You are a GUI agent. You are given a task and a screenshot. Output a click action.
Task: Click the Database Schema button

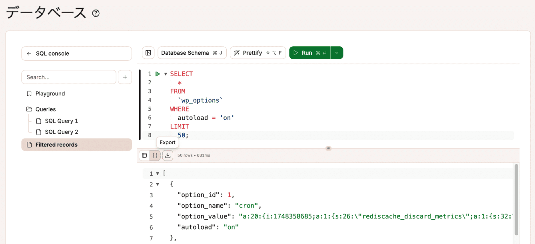click(192, 53)
